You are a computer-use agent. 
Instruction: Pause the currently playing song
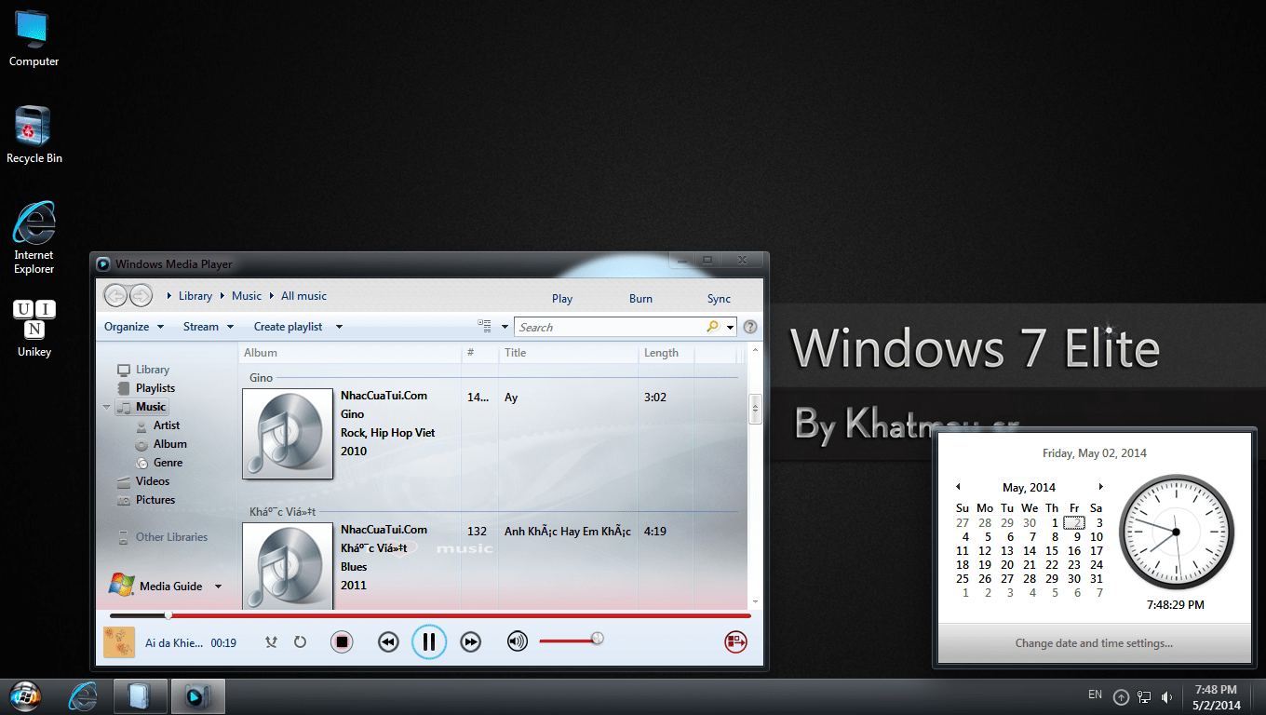point(429,641)
